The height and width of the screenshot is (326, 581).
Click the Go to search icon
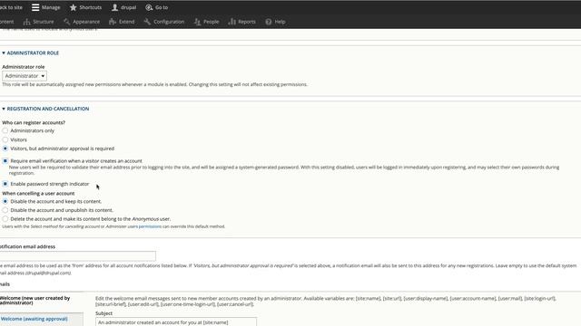click(x=149, y=7)
